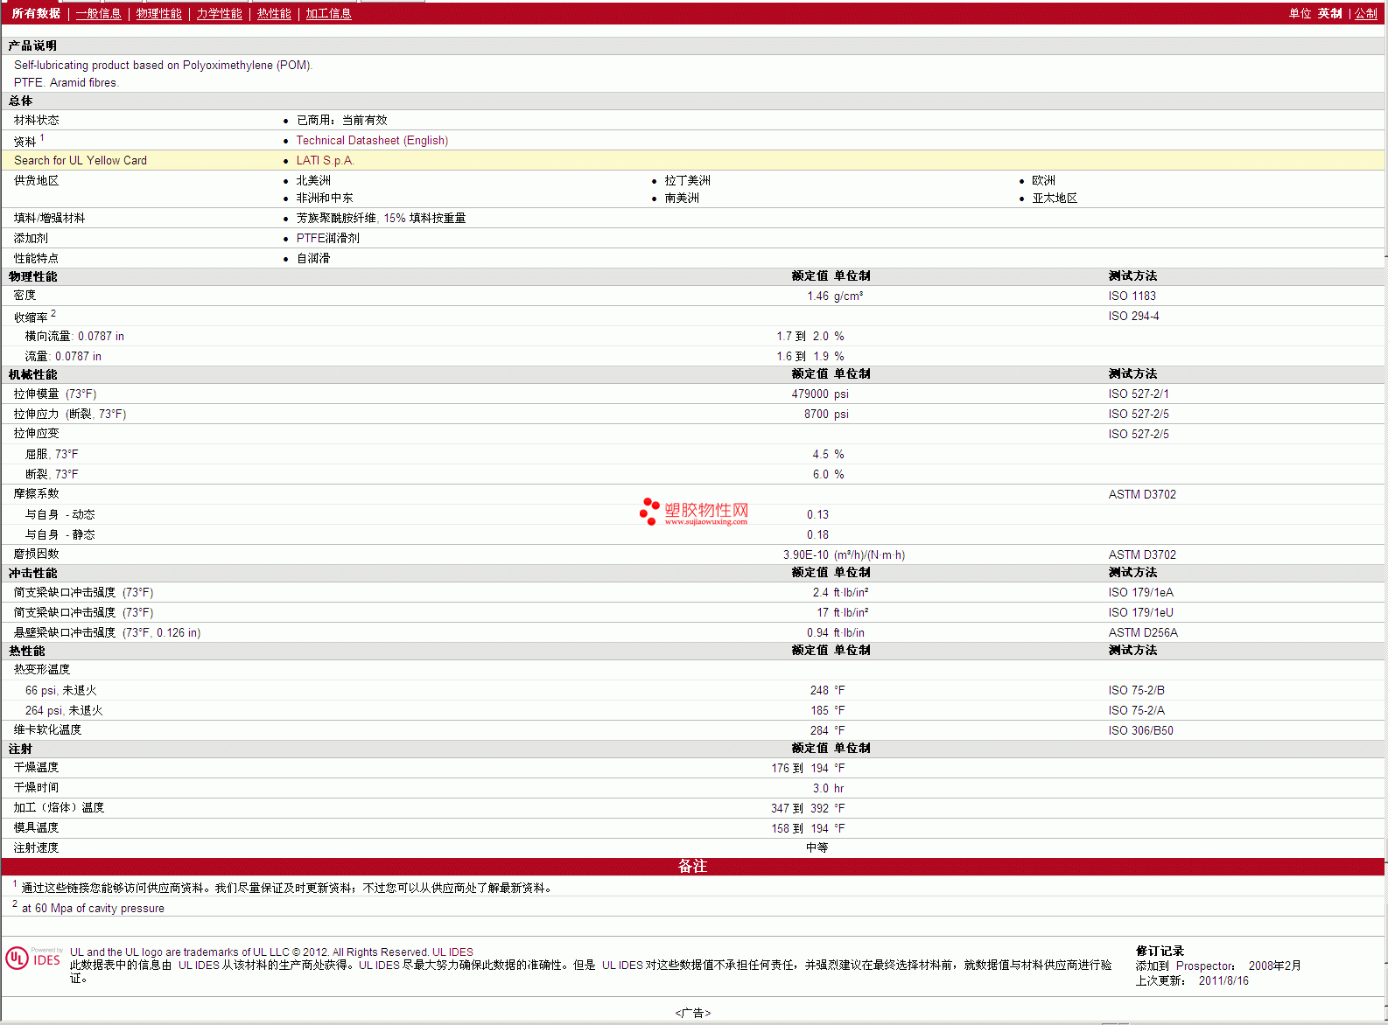This screenshot has width=1388, height=1025.
Task: Select 英制 (imperial) units
Action: 1329,14
